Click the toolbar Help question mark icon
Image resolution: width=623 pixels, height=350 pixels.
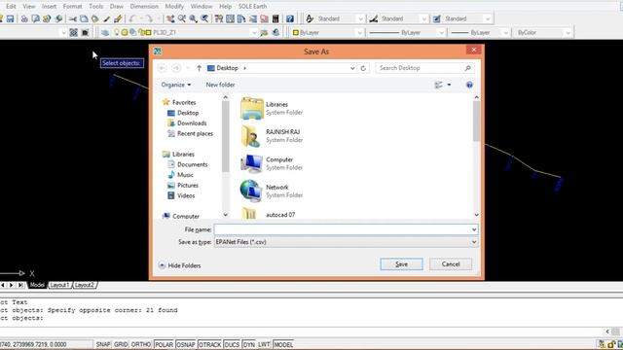coord(290,18)
